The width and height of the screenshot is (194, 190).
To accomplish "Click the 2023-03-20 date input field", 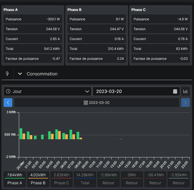I will tap(136, 91).
